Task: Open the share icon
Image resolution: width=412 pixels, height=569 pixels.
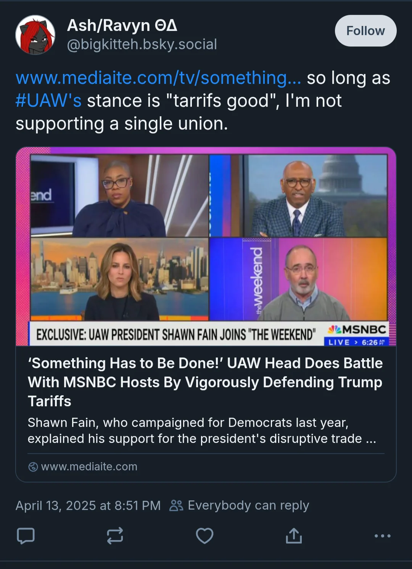Action: click(x=294, y=535)
